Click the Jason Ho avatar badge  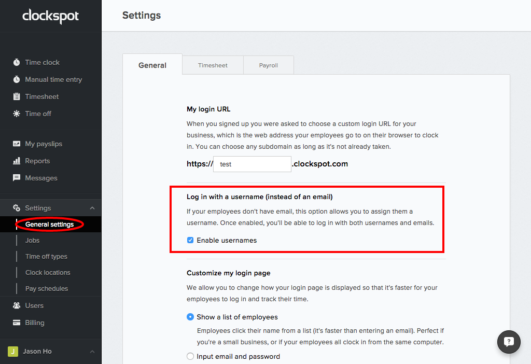[x=13, y=352]
